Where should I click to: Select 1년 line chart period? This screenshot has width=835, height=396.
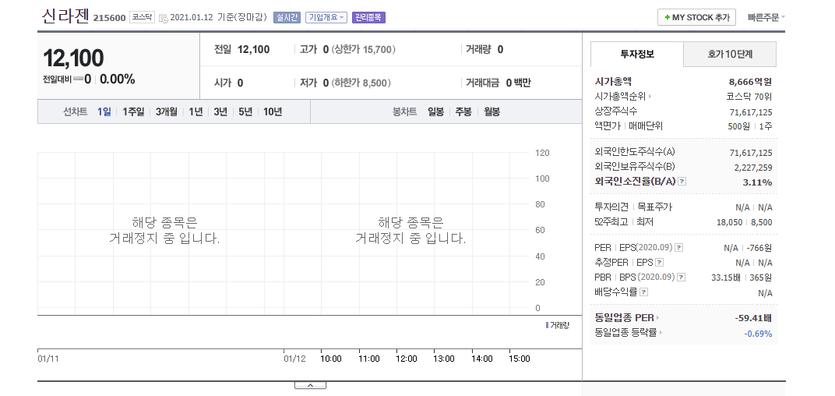[196, 112]
